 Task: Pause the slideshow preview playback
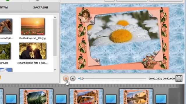pyautogui.click(x=66, y=78)
